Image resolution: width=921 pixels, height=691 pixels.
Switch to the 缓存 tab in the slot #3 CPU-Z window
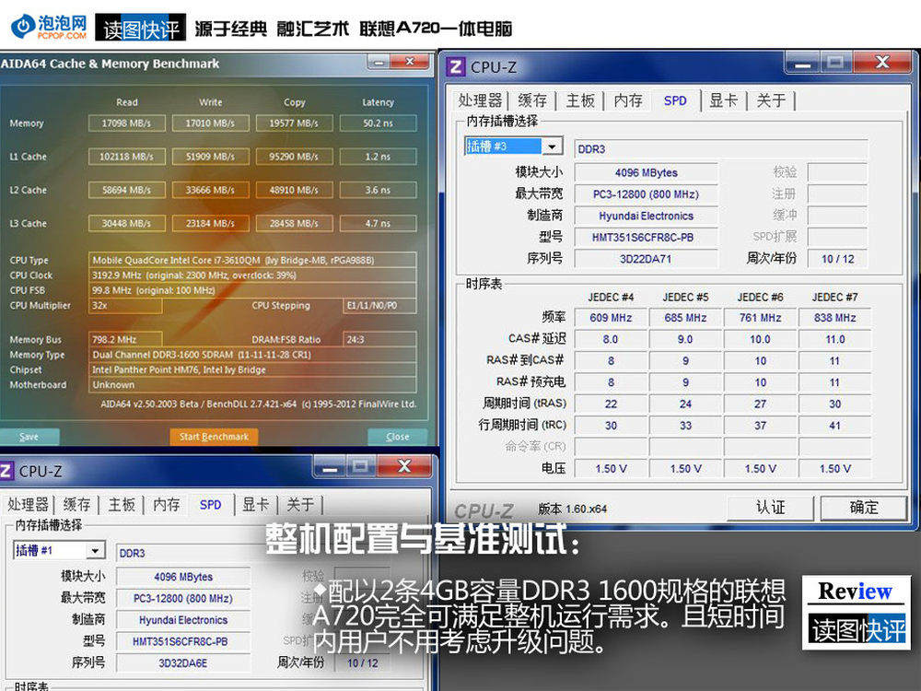(532, 100)
